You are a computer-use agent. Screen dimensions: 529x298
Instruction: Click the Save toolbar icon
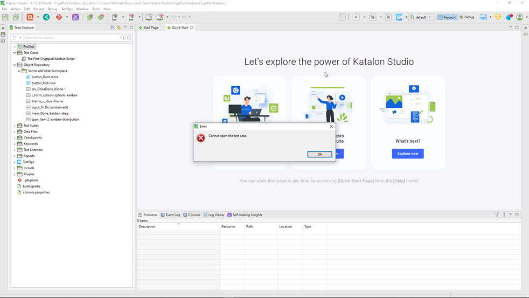[5, 17]
